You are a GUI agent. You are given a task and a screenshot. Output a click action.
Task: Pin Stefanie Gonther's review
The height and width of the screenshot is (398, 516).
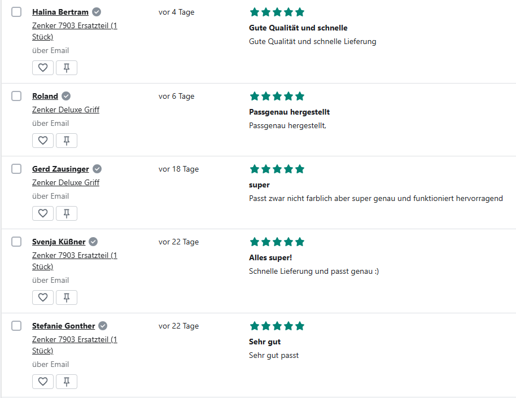(67, 382)
